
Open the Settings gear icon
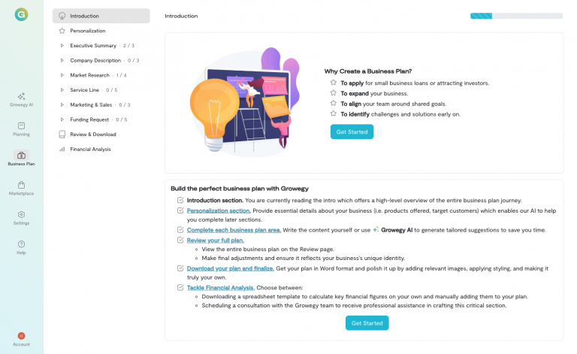21,214
